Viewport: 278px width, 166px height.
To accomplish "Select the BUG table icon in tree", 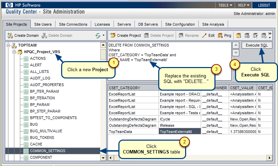I will pos(26,124).
